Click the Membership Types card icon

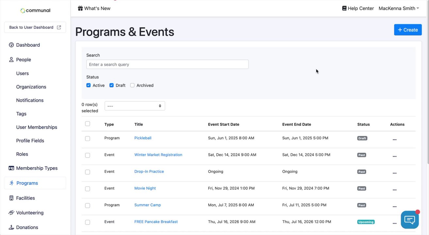pyautogui.click(x=11, y=168)
